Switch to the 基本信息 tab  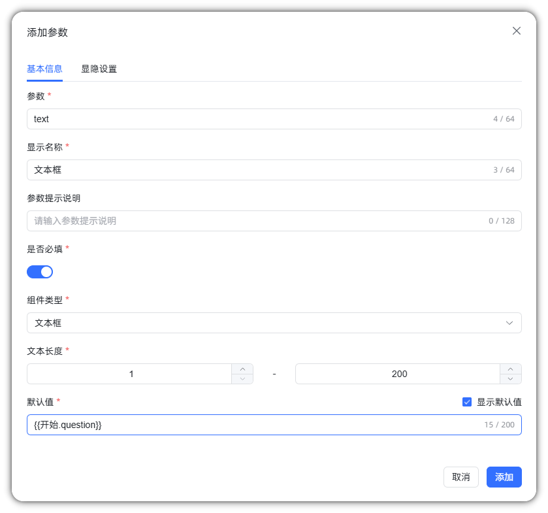point(44,69)
